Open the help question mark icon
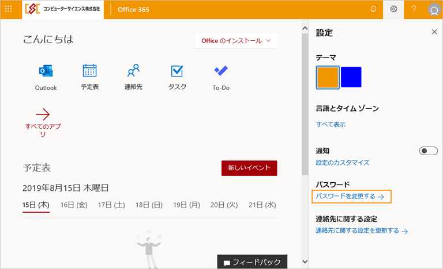 click(x=414, y=9)
